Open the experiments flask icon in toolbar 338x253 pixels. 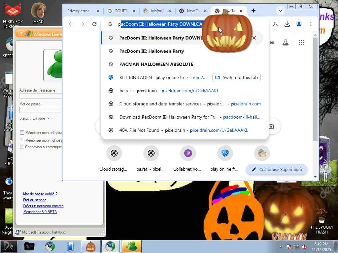click(x=275, y=24)
